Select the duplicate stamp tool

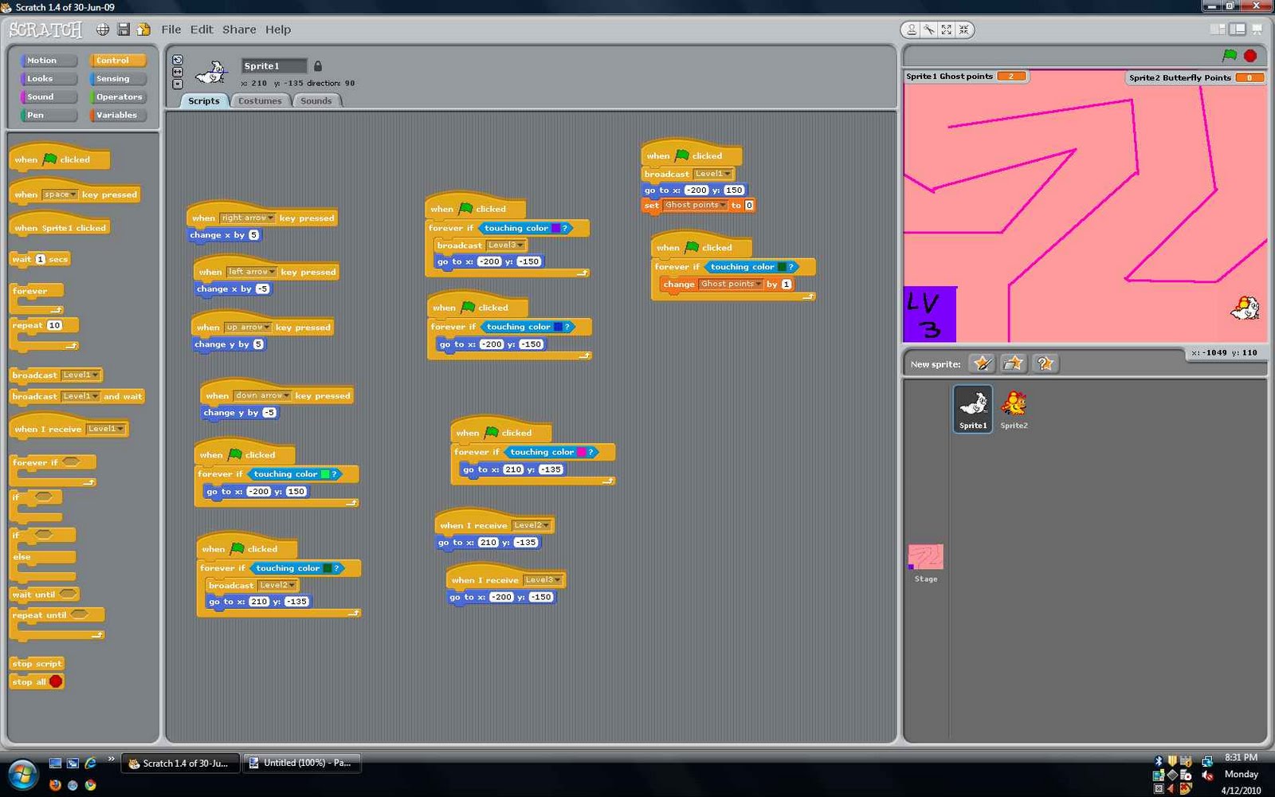pyautogui.click(x=911, y=29)
